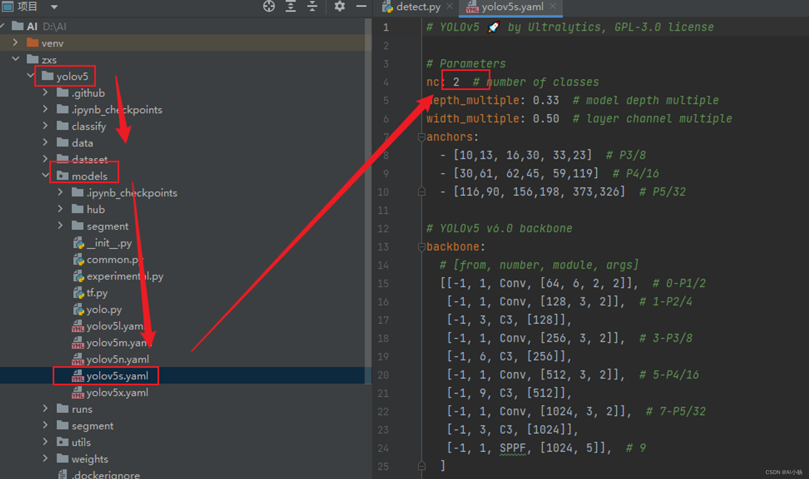This screenshot has width=809, height=479.
Task: Expand the hub folder
Action: (60, 209)
